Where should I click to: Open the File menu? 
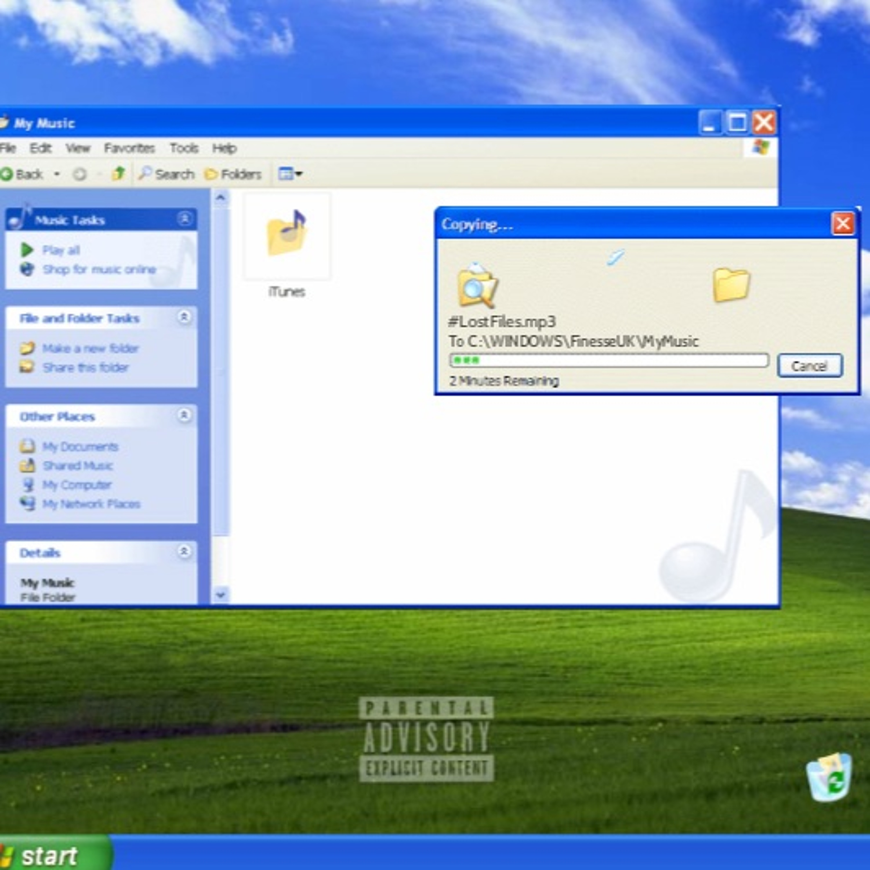point(8,148)
